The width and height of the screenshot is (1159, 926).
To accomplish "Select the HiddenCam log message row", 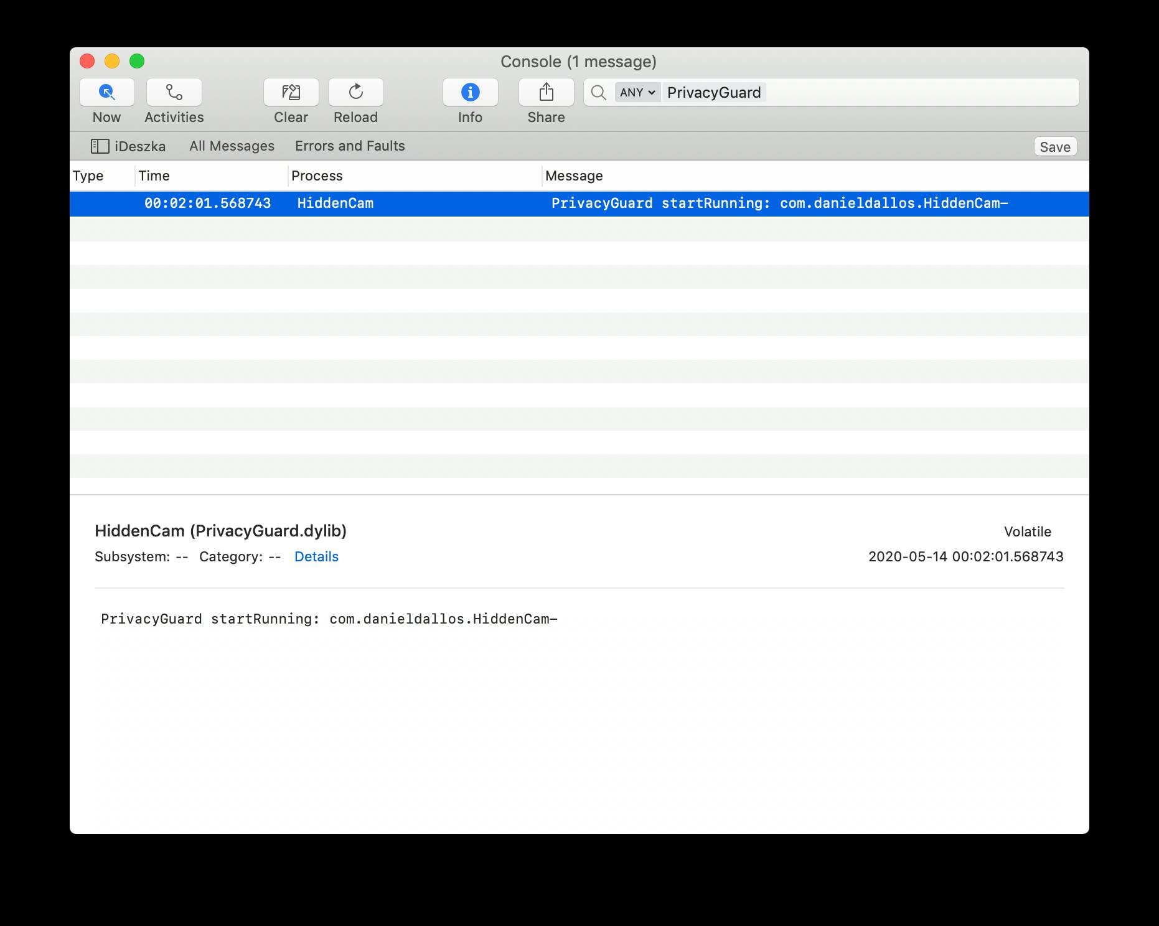I will click(x=579, y=203).
